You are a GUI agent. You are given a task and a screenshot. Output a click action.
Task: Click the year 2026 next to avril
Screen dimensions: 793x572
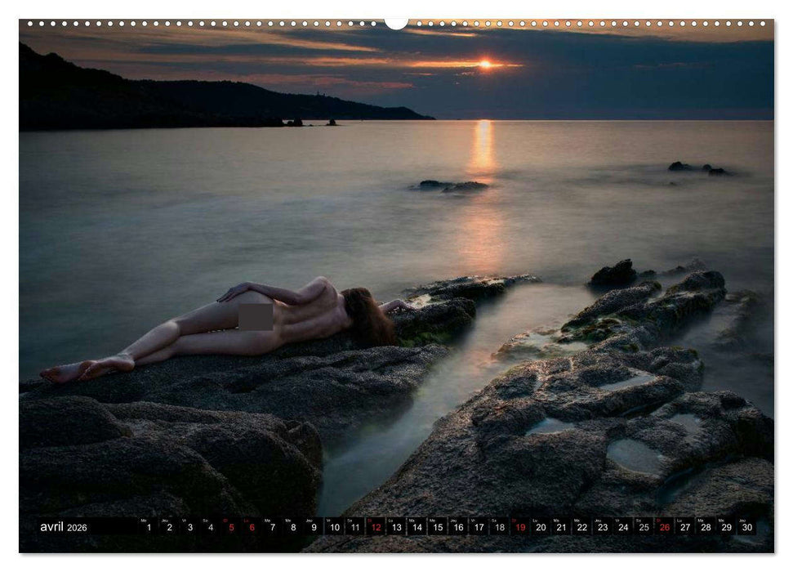point(78,528)
